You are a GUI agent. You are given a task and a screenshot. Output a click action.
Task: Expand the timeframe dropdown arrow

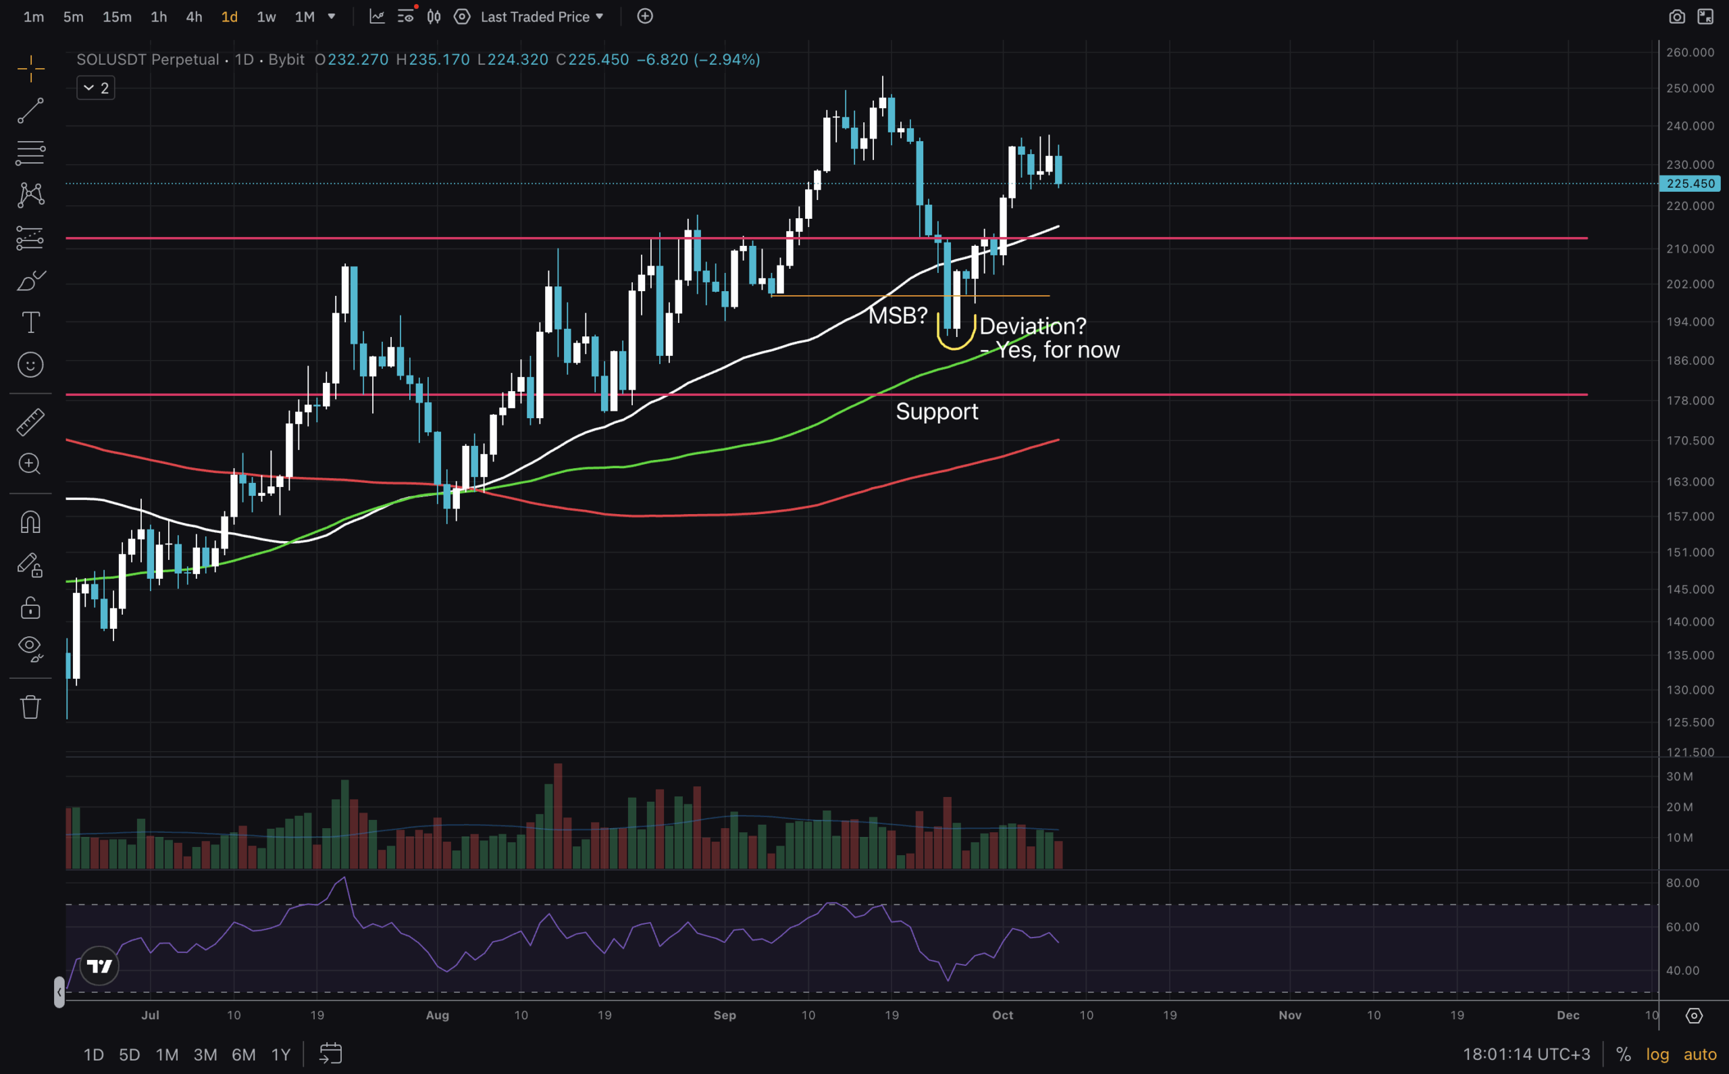pyautogui.click(x=332, y=16)
